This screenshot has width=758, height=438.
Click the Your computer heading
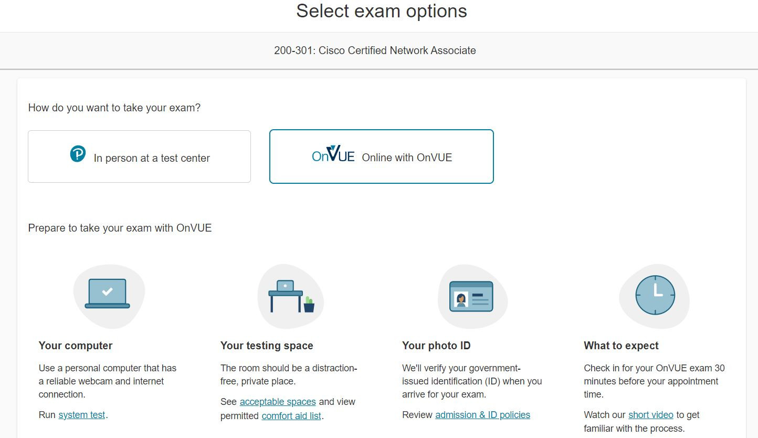pyautogui.click(x=76, y=346)
